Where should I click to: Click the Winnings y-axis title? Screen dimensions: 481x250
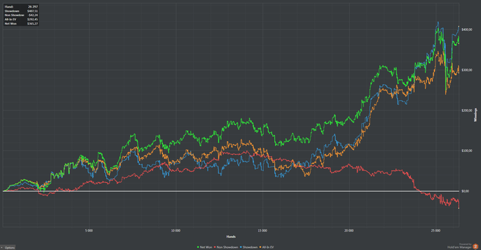point(476,115)
